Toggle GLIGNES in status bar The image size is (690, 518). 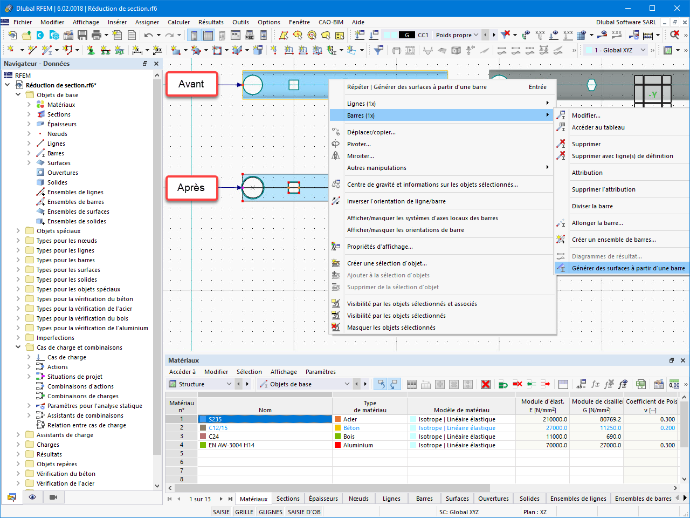click(x=271, y=512)
